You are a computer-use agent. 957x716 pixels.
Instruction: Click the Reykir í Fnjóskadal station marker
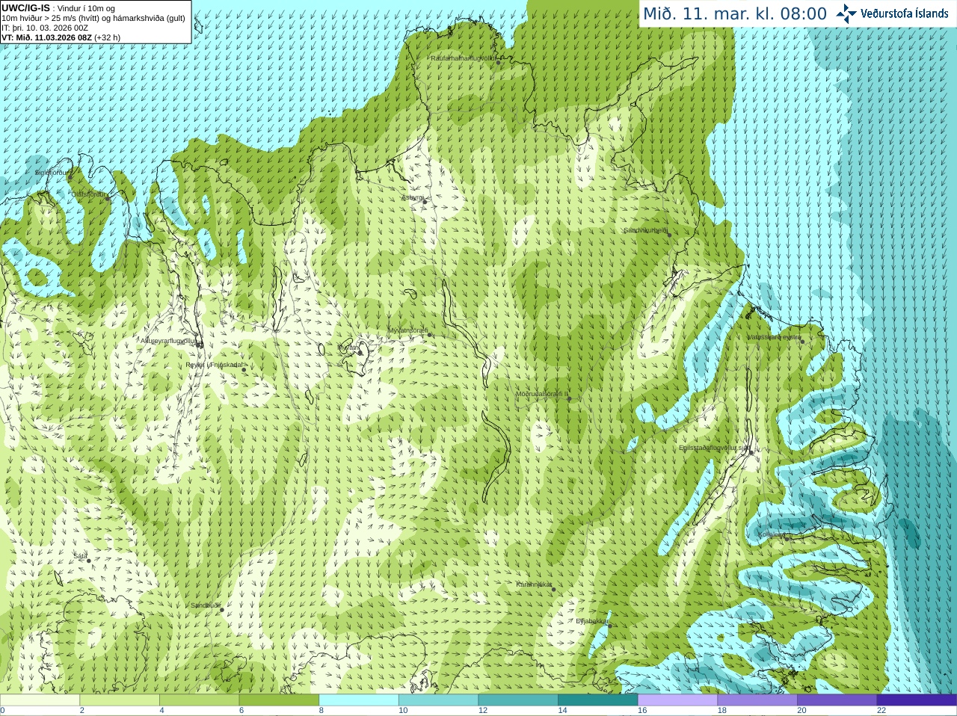pos(244,370)
